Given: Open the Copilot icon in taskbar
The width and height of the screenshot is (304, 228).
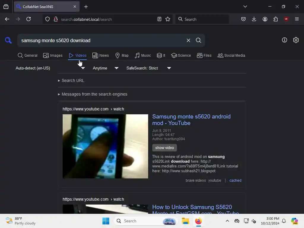Looking at the screenshot, I should click(294, 221).
